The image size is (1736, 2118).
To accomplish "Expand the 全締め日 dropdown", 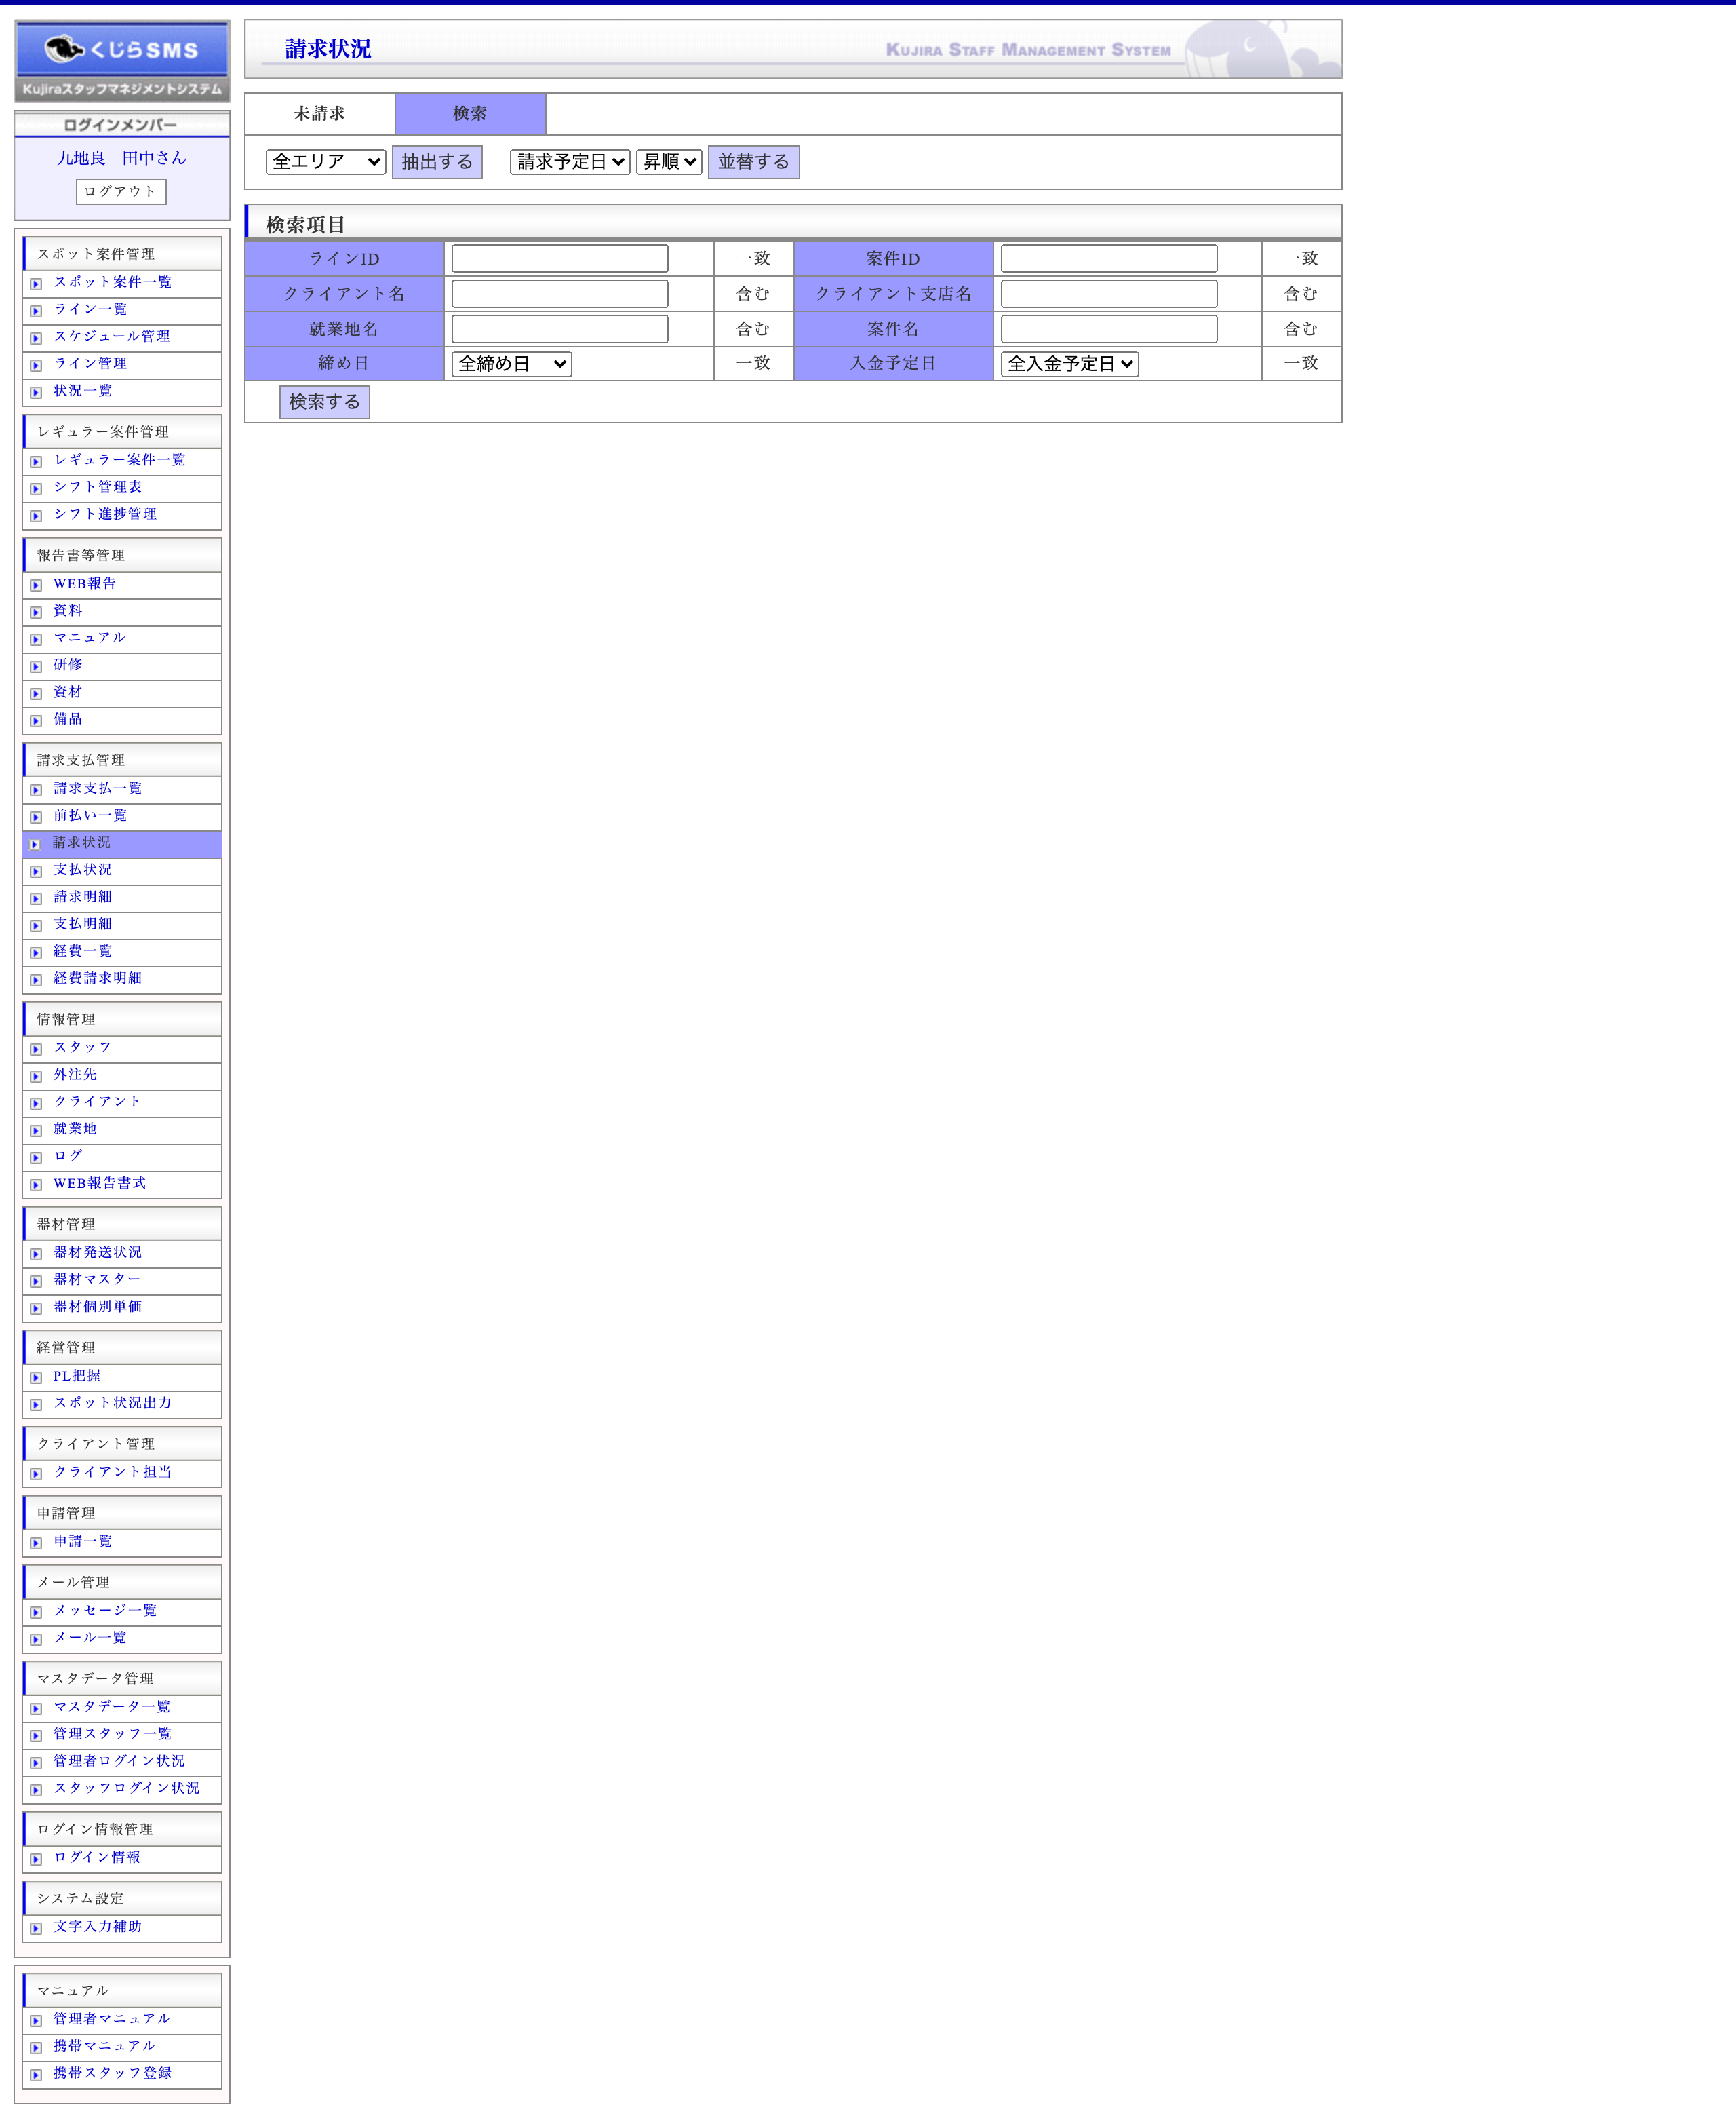I will coord(511,364).
